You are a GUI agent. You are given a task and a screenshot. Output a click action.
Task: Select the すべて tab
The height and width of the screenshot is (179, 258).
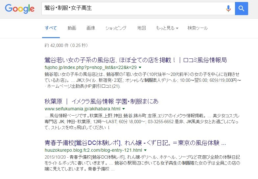[51, 28]
